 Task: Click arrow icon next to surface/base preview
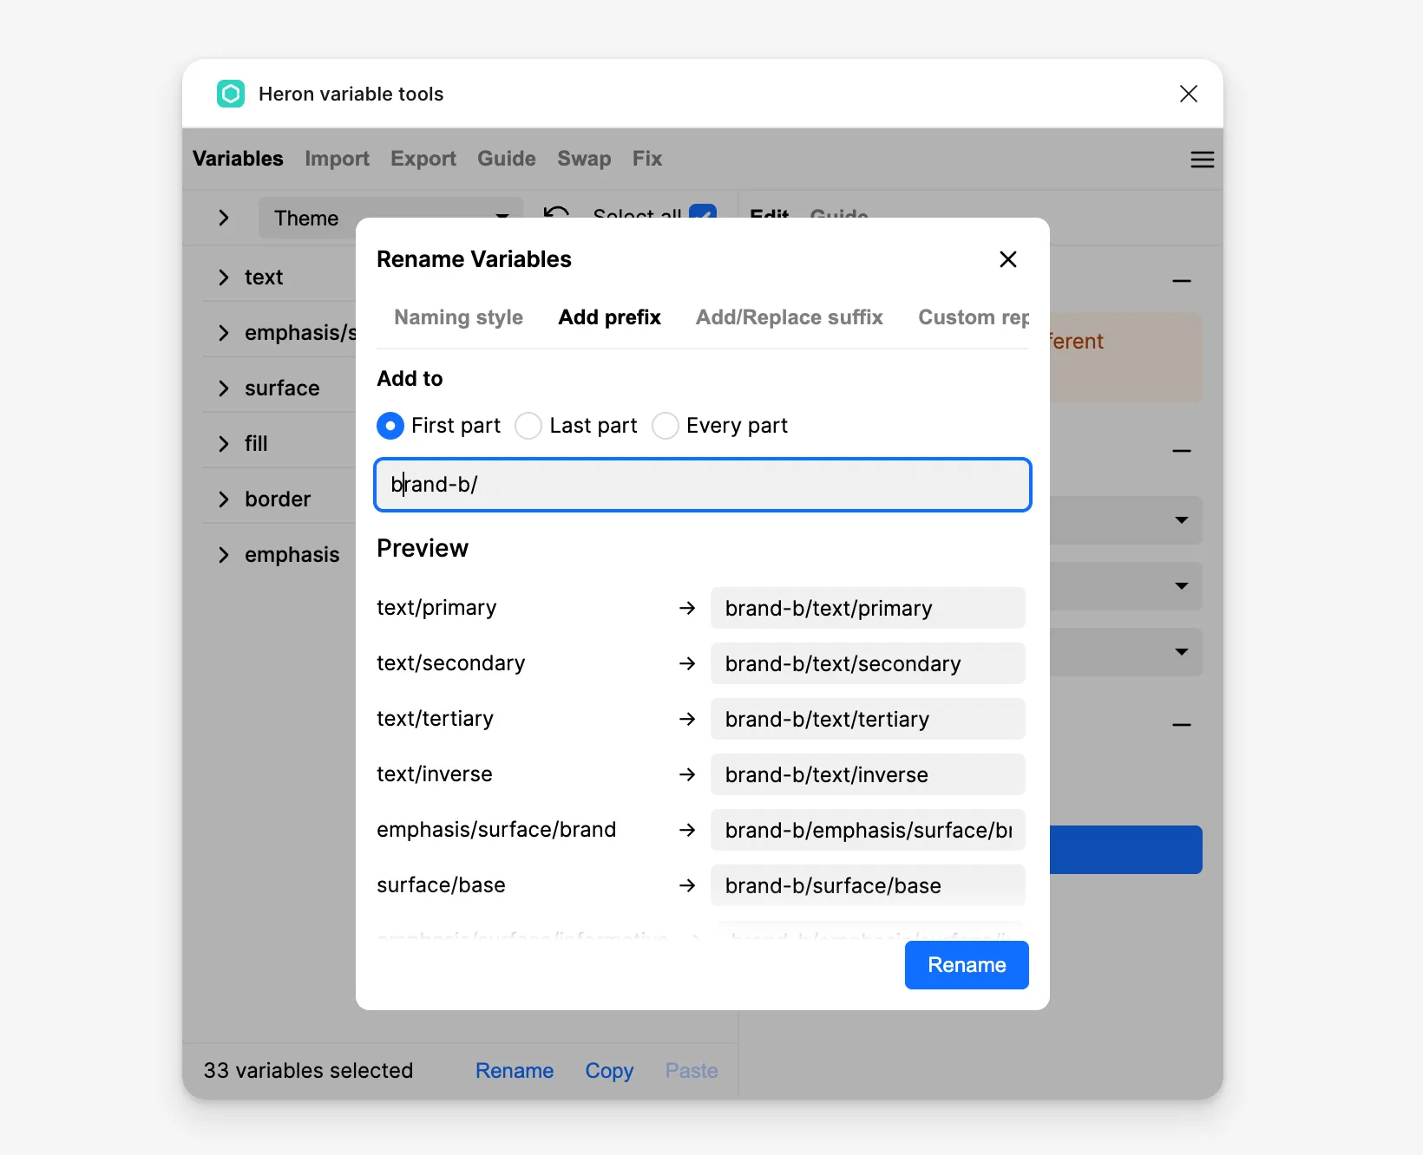(x=687, y=886)
